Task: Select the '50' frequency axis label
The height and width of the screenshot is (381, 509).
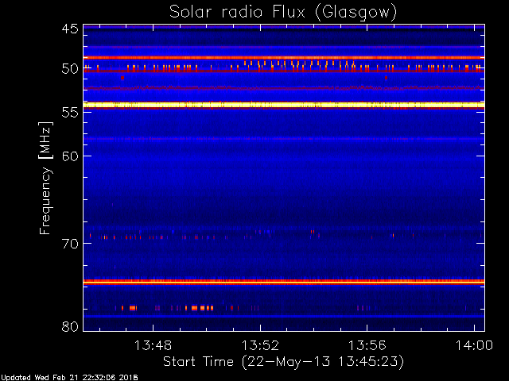Action: pos(70,69)
